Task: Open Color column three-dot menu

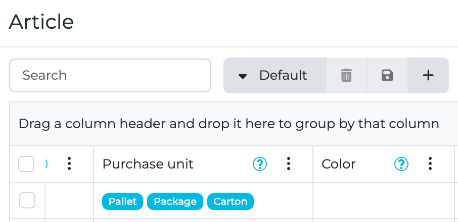Action: pos(430,163)
